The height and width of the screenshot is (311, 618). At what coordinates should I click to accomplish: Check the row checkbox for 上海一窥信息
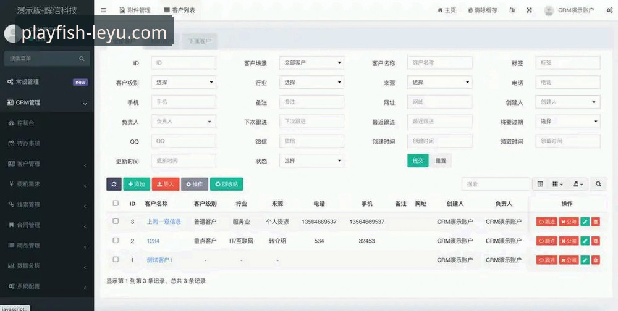(x=116, y=221)
